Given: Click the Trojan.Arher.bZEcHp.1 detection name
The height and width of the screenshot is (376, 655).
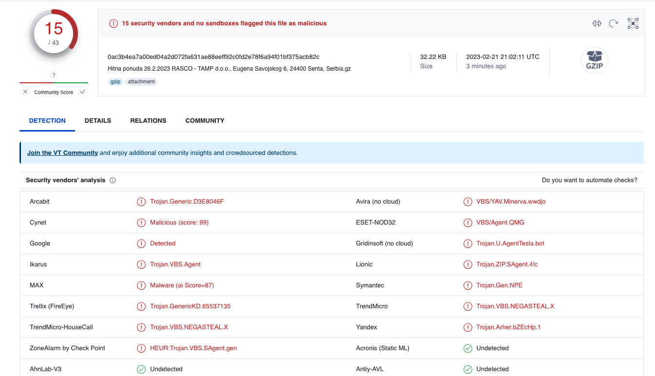Looking at the screenshot, I should (x=508, y=327).
